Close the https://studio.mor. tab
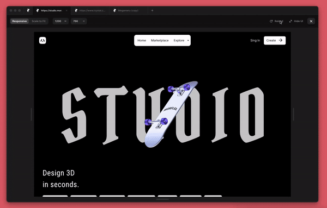 (66, 10)
